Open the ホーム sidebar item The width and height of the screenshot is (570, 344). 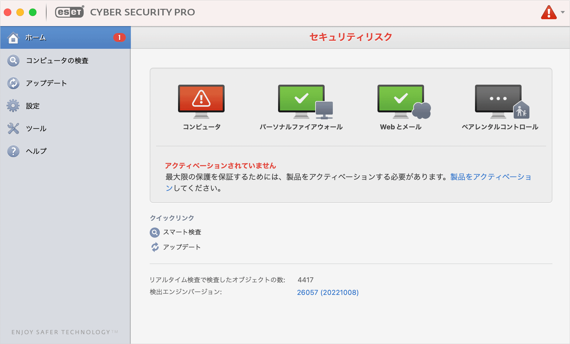(x=65, y=37)
